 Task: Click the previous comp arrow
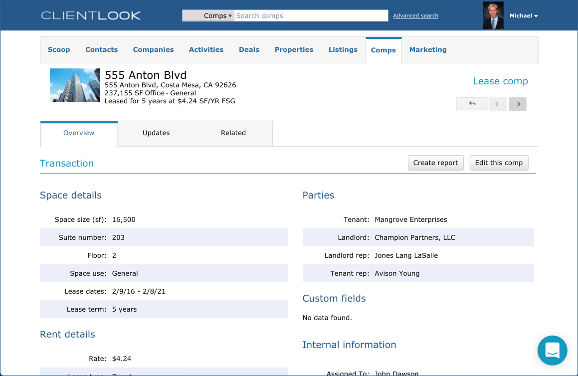pyautogui.click(x=498, y=104)
